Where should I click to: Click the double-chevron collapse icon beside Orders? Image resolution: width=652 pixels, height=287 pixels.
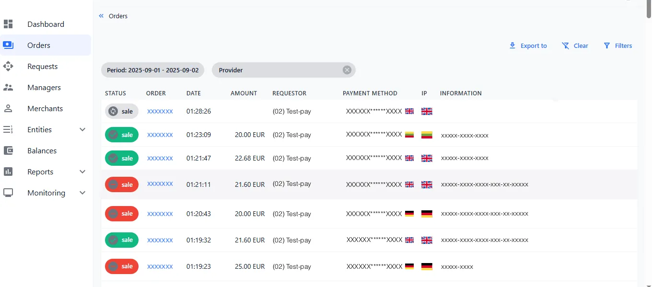click(x=101, y=16)
